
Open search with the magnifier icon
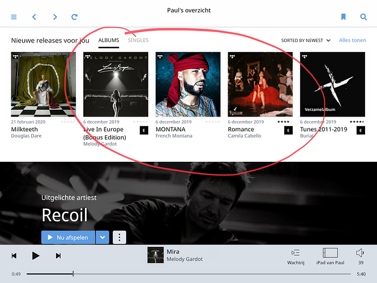point(363,17)
